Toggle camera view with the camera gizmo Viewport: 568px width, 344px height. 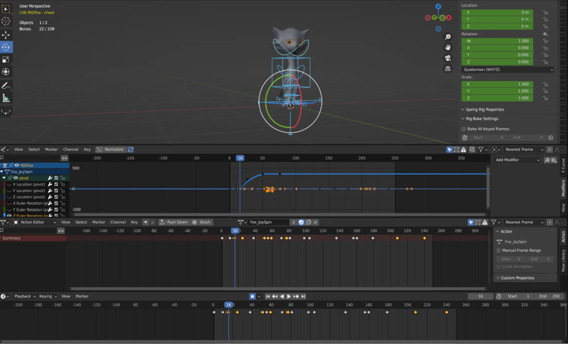click(448, 58)
